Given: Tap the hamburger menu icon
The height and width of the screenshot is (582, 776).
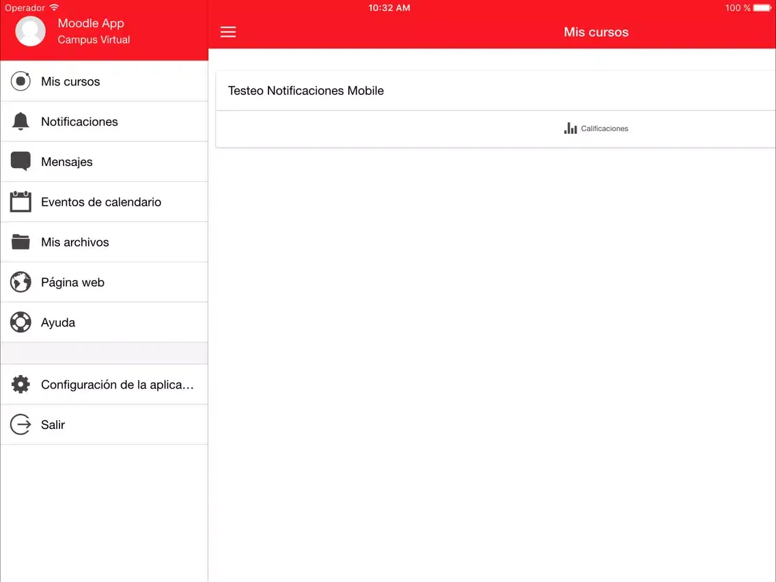Looking at the screenshot, I should [x=228, y=32].
